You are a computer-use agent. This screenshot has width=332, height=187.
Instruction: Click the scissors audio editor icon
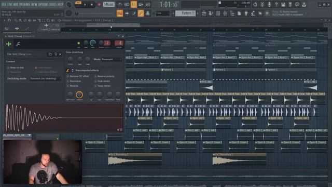262,5
